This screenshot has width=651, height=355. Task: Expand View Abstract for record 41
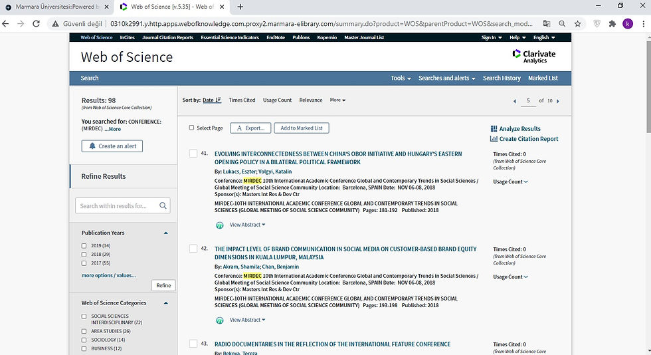click(247, 225)
